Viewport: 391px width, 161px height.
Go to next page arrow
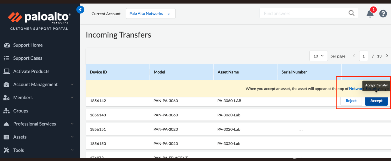tap(387, 56)
